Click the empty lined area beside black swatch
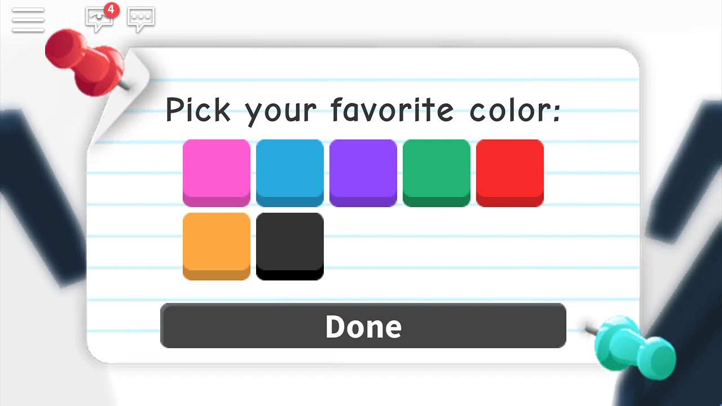 pos(446,246)
